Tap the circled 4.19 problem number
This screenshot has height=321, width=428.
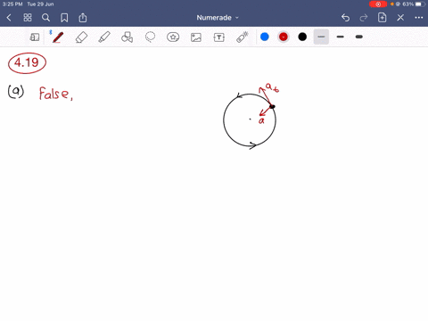(27, 63)
